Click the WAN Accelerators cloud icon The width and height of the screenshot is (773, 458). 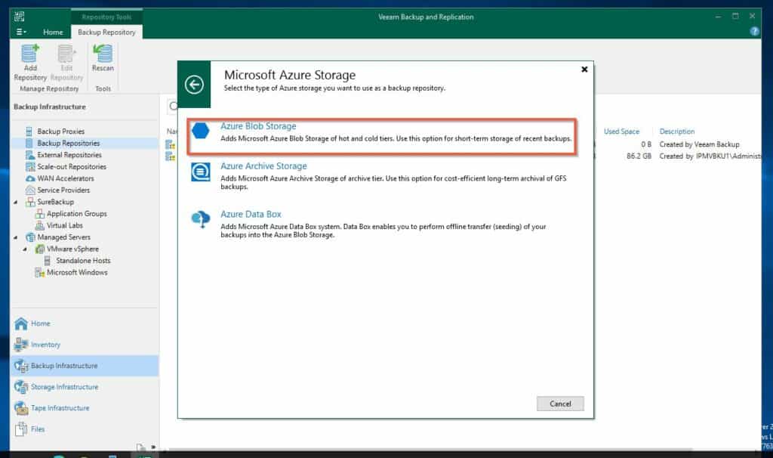pos(30,178)
